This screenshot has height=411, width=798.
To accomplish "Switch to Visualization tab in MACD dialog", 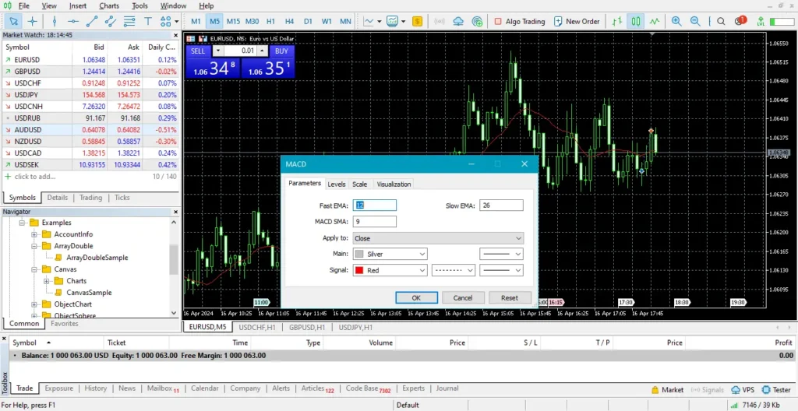I will click(x=394, y=184).
